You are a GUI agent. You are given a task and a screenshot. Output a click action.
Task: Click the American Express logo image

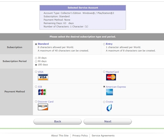[x=110, y=92]
